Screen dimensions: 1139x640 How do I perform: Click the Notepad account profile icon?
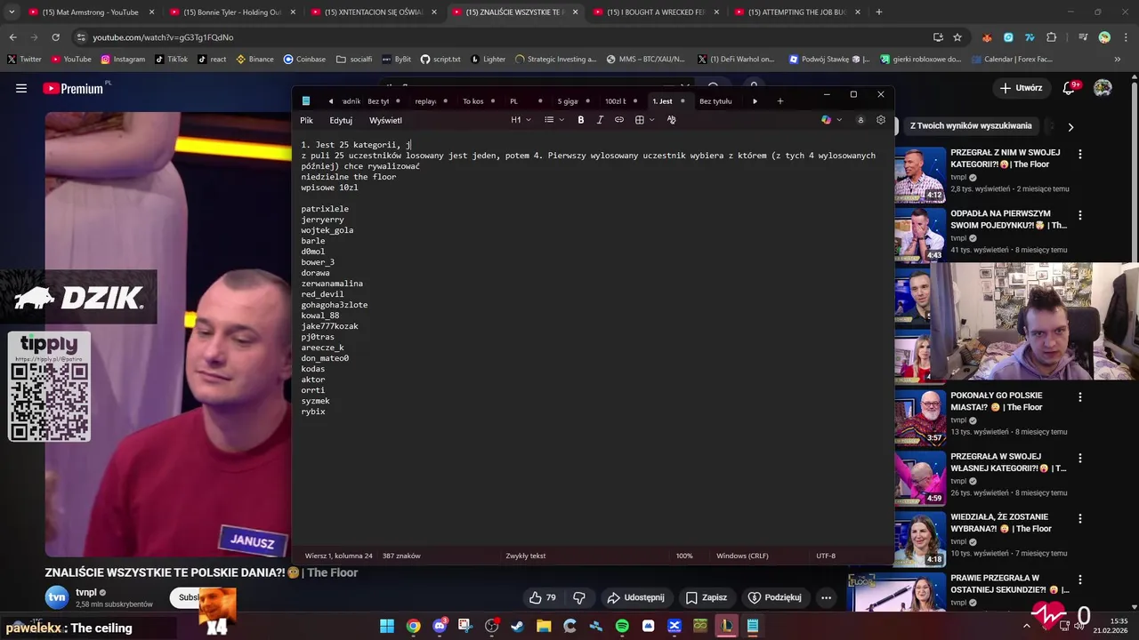[x=860, y=120]
